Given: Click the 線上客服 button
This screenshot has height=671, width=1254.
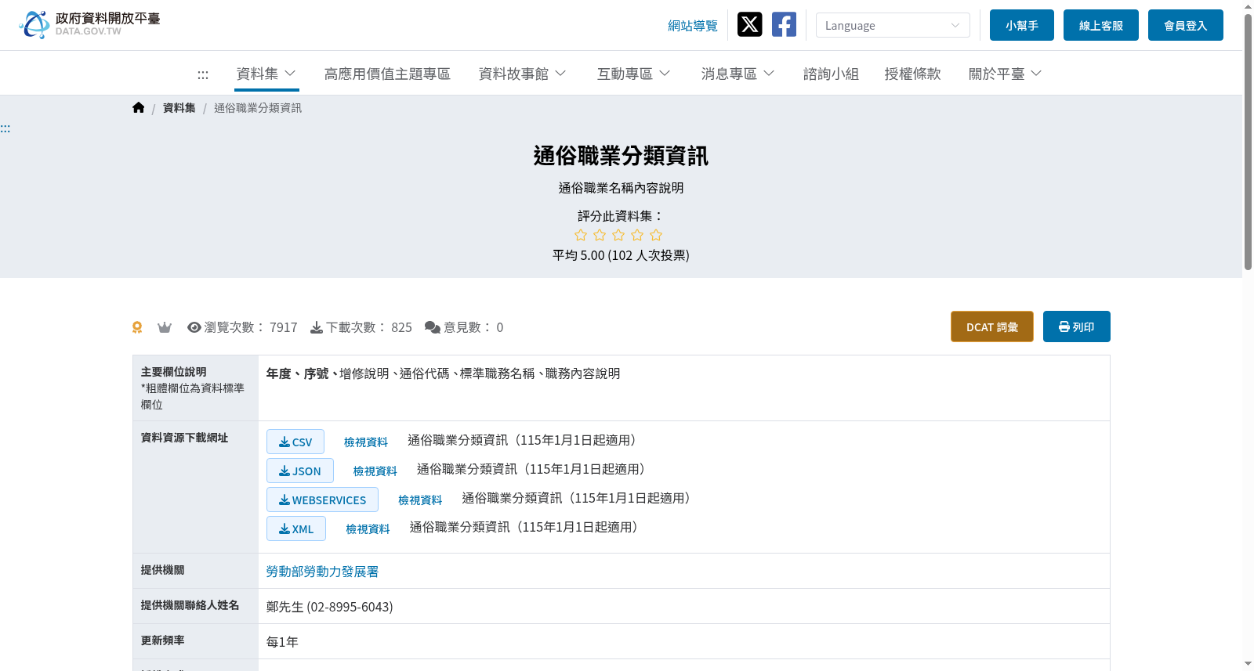Looking at the screenshot, I should 1101,25.
